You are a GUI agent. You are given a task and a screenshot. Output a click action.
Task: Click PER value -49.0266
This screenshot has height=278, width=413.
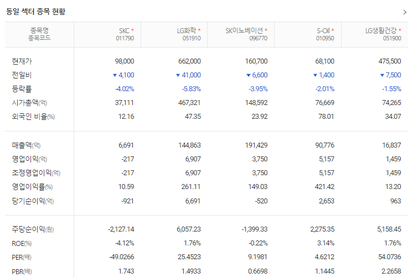tap(122, 257)
